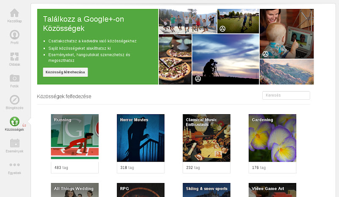Open the Profil sidebar icon

[14, 35]
